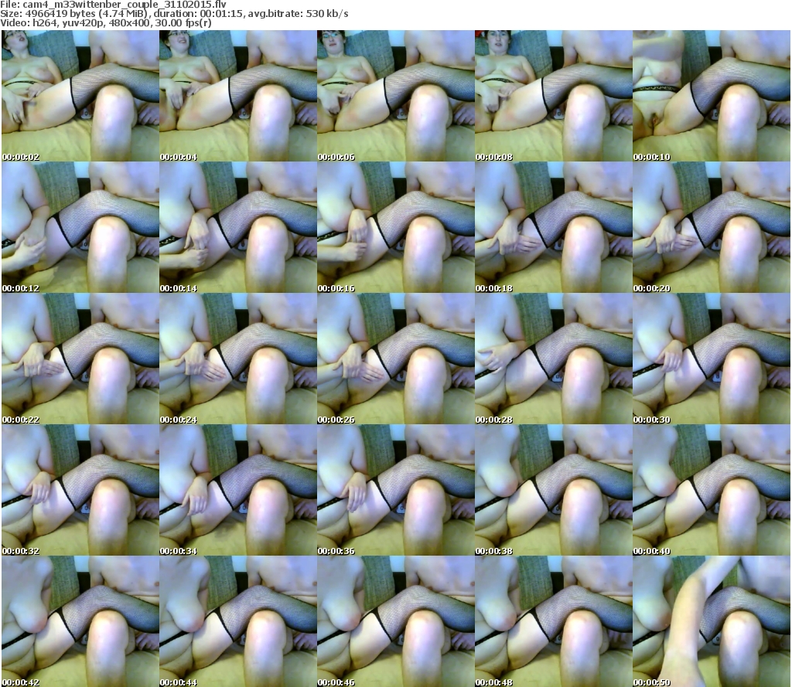
Task: Select the thumbnail stamped 00:00:04
Action: [x=238, y=96]
